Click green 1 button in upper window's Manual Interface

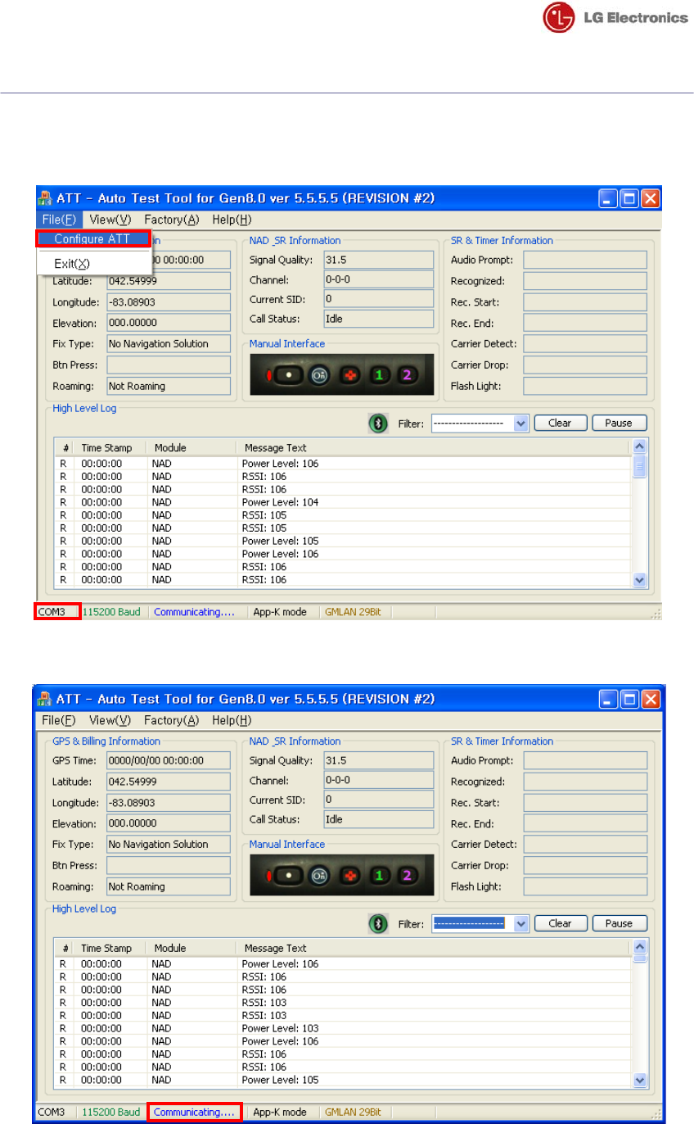pyautogui.click(x=380, y=375)
